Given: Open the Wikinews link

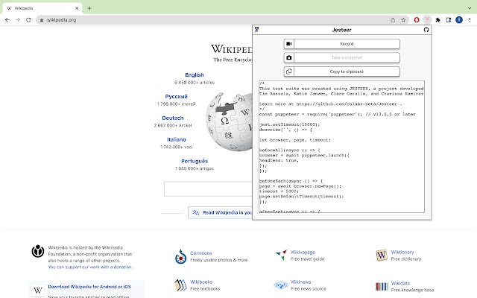Looking at the screenshot, I should tap(300, 282).
